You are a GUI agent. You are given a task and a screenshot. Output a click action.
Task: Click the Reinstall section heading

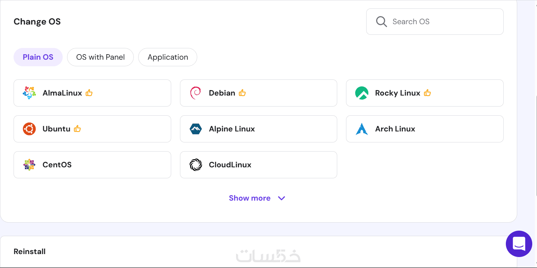tap(30, 252)
